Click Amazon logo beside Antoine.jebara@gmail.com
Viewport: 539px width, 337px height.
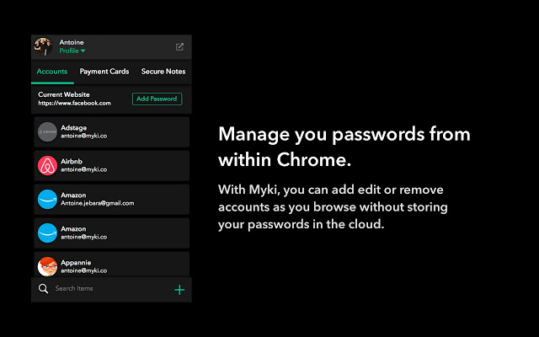[x=47, y=199]
